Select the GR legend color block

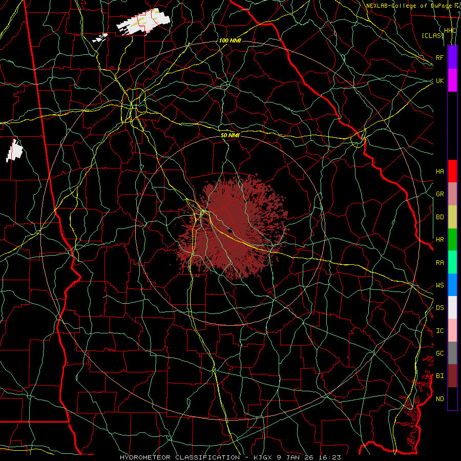(452, 194)
